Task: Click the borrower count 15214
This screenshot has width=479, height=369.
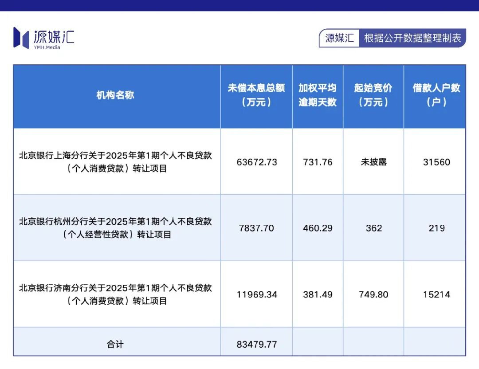Action: [436, 294]
